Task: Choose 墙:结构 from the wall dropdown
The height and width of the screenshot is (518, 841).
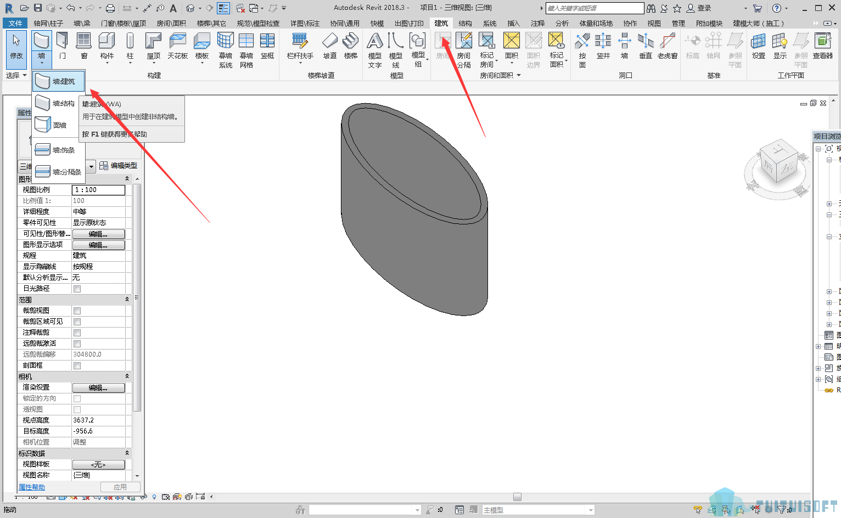Action: pyautogui.click(x=59, y=103)
